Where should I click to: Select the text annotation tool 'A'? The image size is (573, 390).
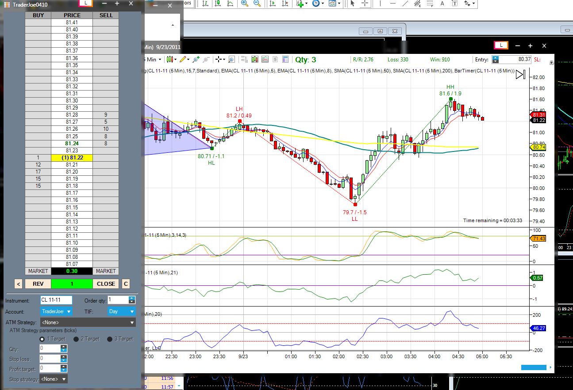pyautogui.click(x=442, y=4)
